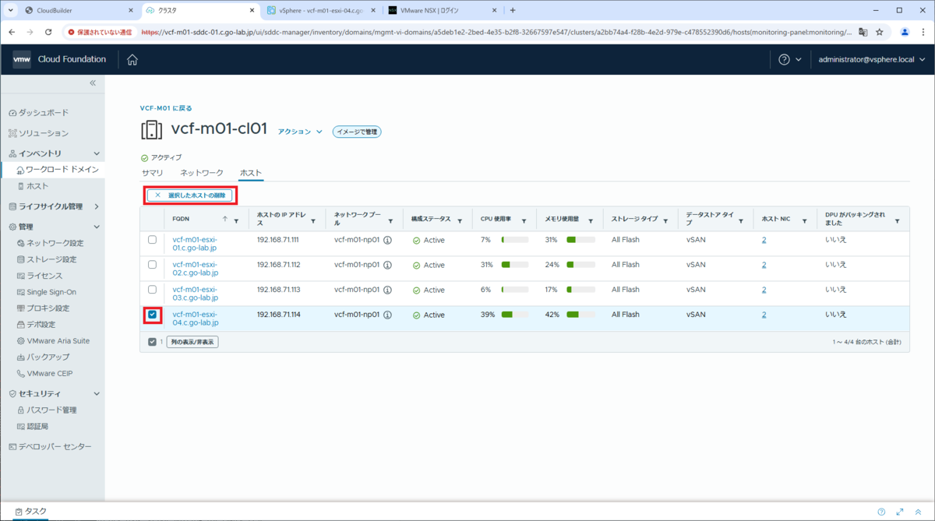Sort the table by FQDN arrow

225,220
